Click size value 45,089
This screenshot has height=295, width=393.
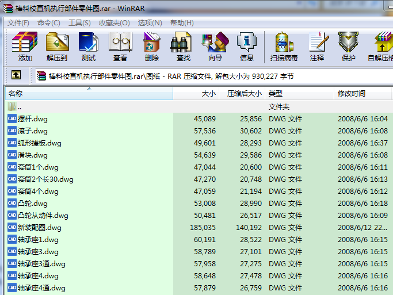(204, 118)
